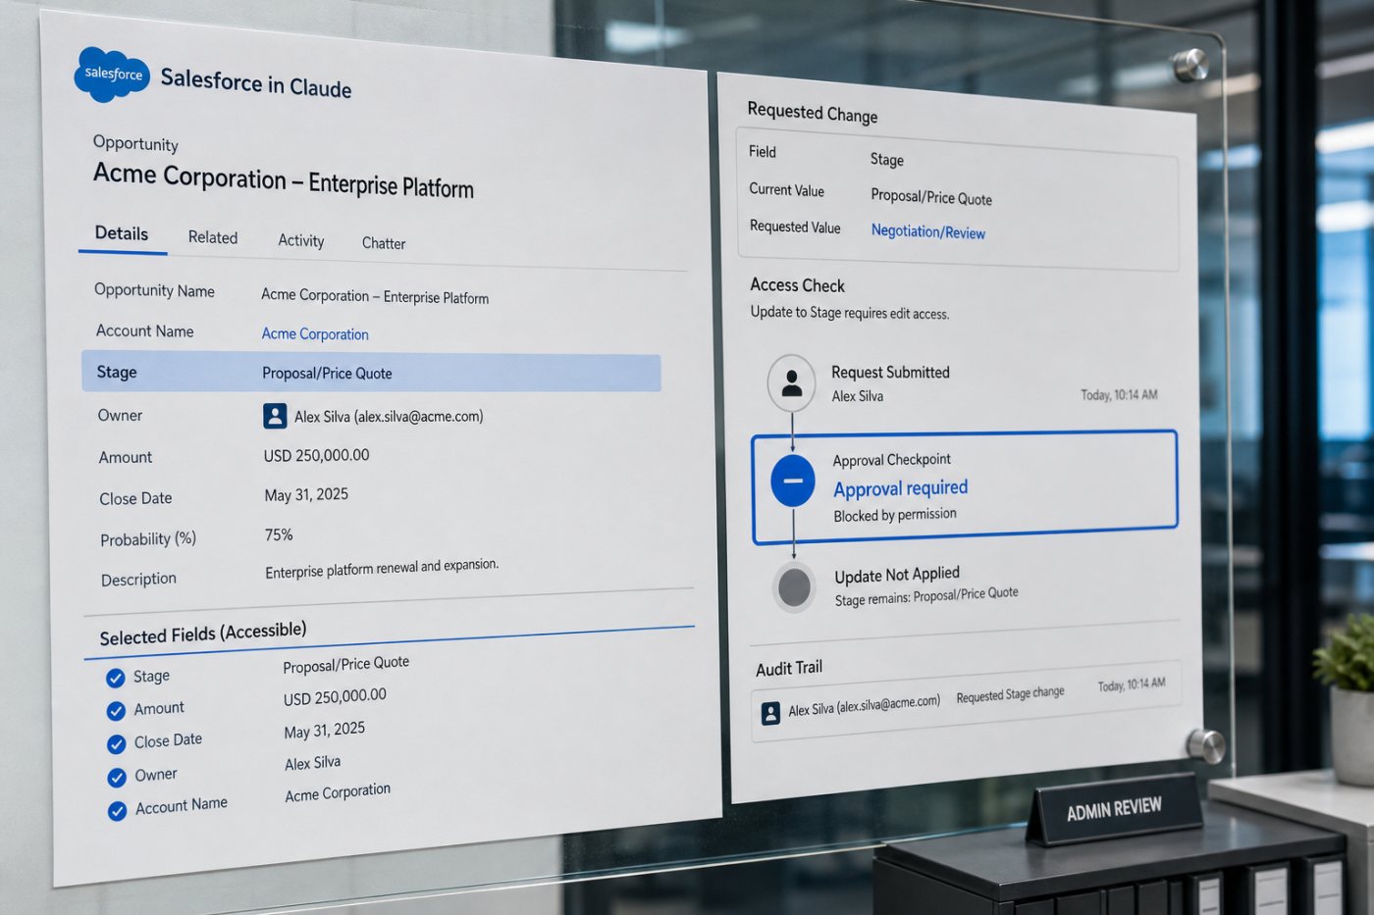This screenshot has width=1374, height=915.
Task: Toggle the Stage selected field checkmark
Action: pyautogui.click(x=115, y=678)
